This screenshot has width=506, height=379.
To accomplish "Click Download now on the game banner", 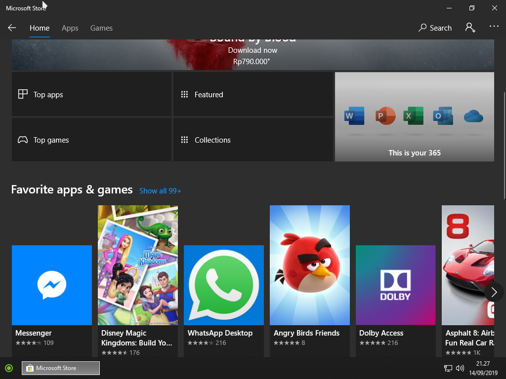I will click(x=253, y=50).
